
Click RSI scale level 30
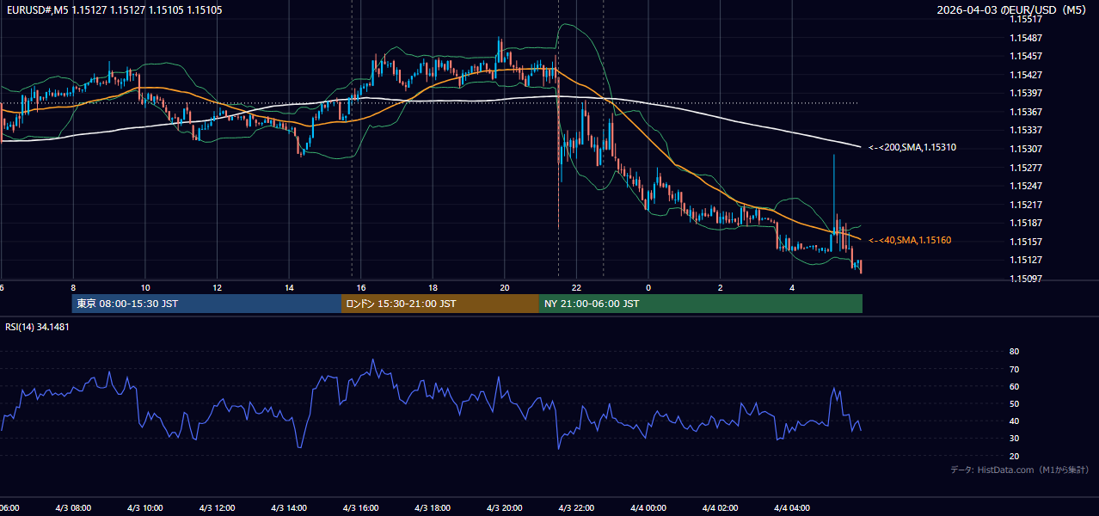[x=1014, y=438]
